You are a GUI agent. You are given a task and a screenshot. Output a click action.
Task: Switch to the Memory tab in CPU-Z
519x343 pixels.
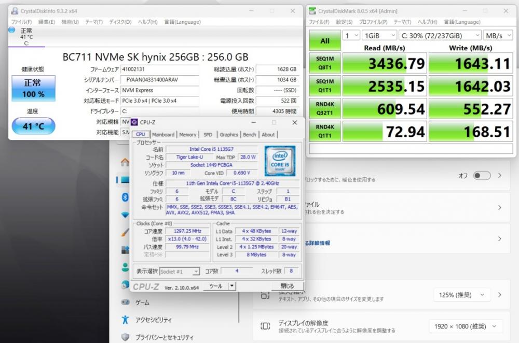pyautogui.click(x=188, y=135)
